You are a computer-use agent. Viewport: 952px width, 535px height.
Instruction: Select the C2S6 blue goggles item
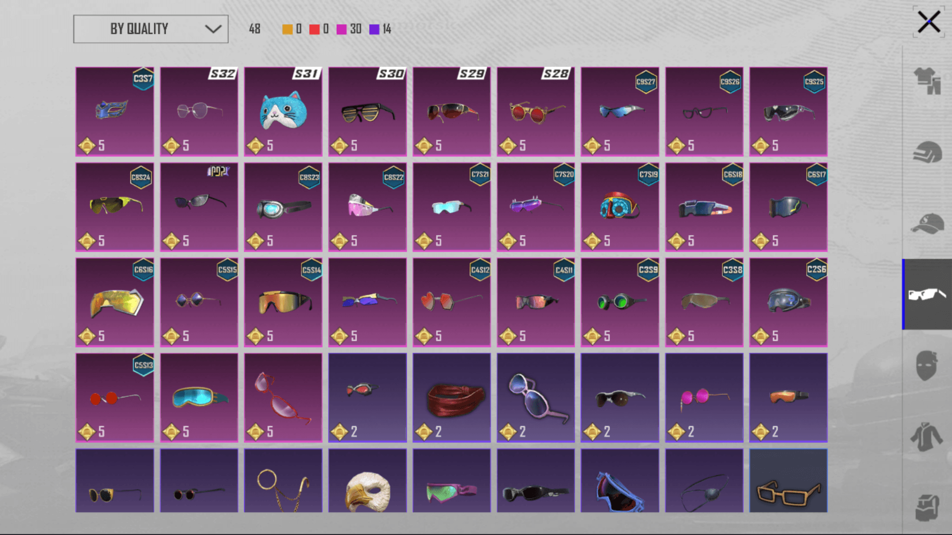[x=788, y=302]
